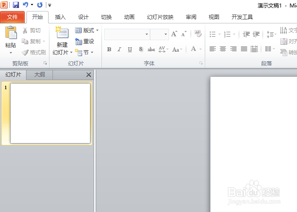Click the Numbering list icon
Screen dimensions: 297x212
[x=227, y=34]
